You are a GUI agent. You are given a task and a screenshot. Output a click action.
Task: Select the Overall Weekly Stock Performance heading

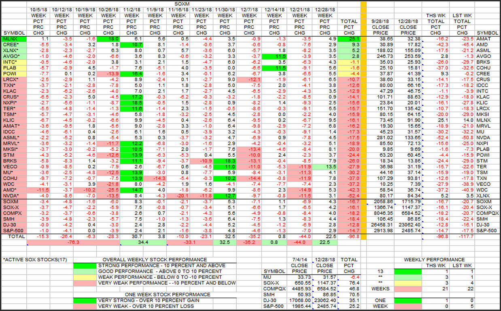click(155, 260)
